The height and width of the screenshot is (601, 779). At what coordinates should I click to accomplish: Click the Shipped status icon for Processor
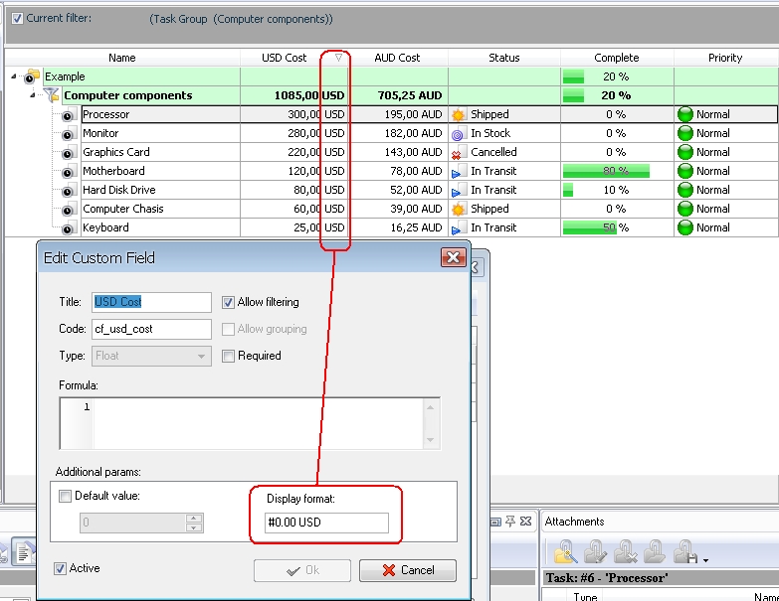coord(458,115)
